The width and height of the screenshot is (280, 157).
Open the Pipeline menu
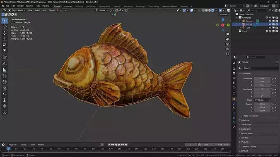coord(46,6)
